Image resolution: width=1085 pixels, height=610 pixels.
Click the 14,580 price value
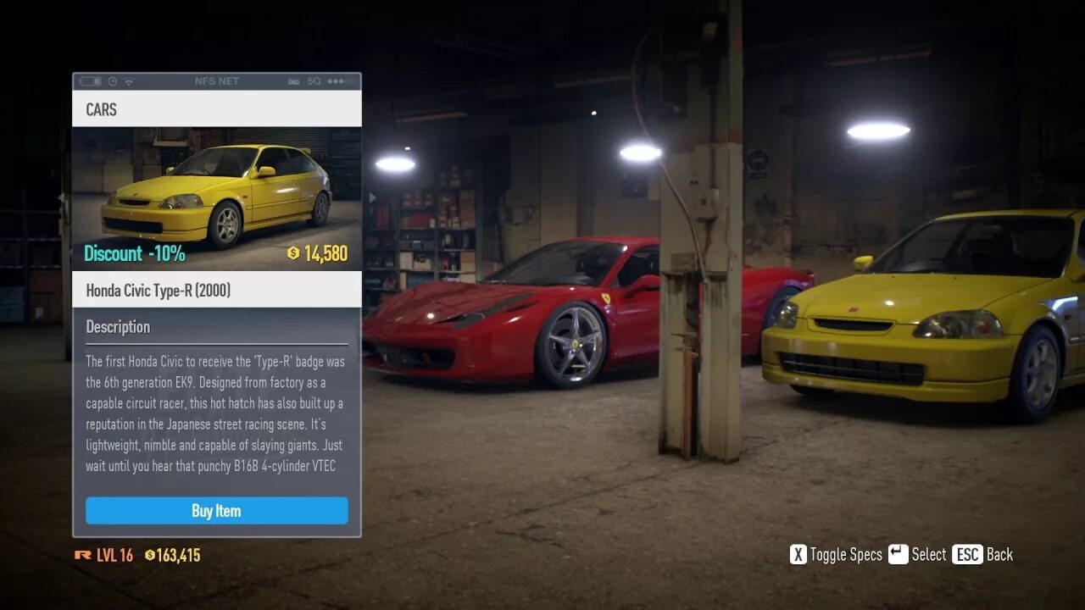(325, 253)
